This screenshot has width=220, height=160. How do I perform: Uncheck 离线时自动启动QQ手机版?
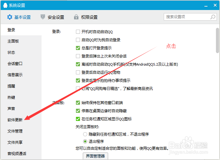pyautogui.click(x=78, y=64)
